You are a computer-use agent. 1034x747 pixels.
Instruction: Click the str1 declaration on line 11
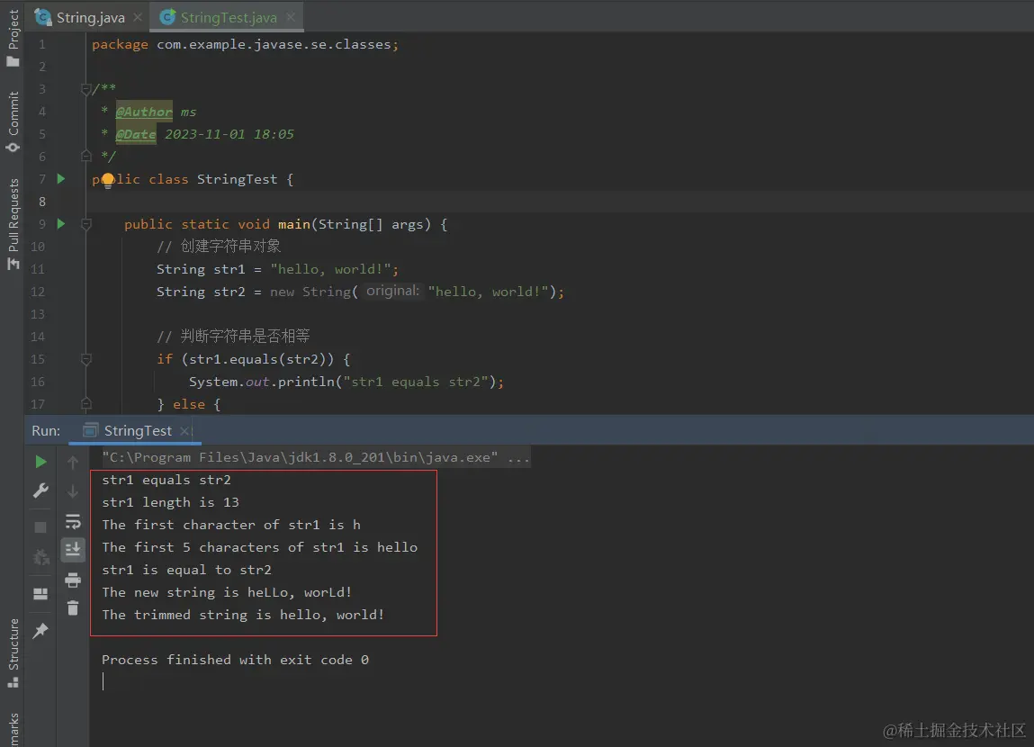[x=278, y=269]
